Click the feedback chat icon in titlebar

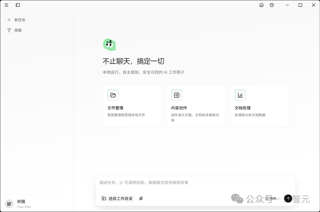262,5
